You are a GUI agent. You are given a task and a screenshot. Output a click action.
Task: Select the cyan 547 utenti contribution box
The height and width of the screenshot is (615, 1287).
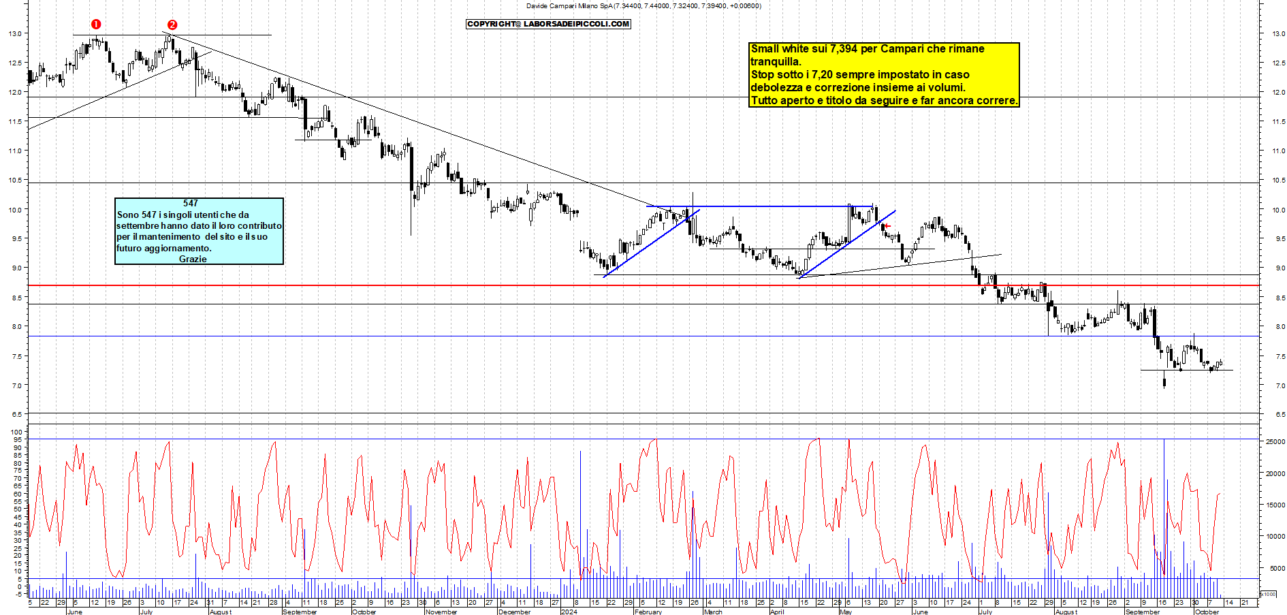[199, 231]
